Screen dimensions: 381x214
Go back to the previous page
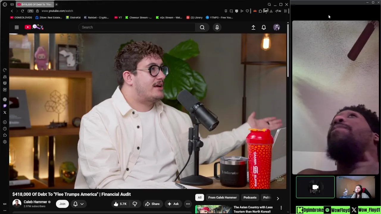[12, 11]
